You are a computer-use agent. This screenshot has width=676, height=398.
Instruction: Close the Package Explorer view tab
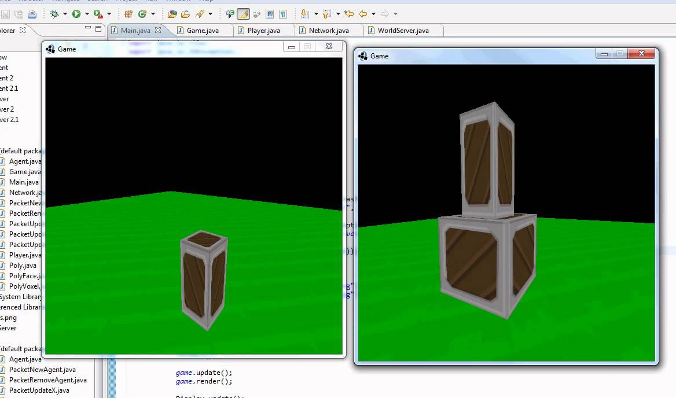click(x=23, y=30)
